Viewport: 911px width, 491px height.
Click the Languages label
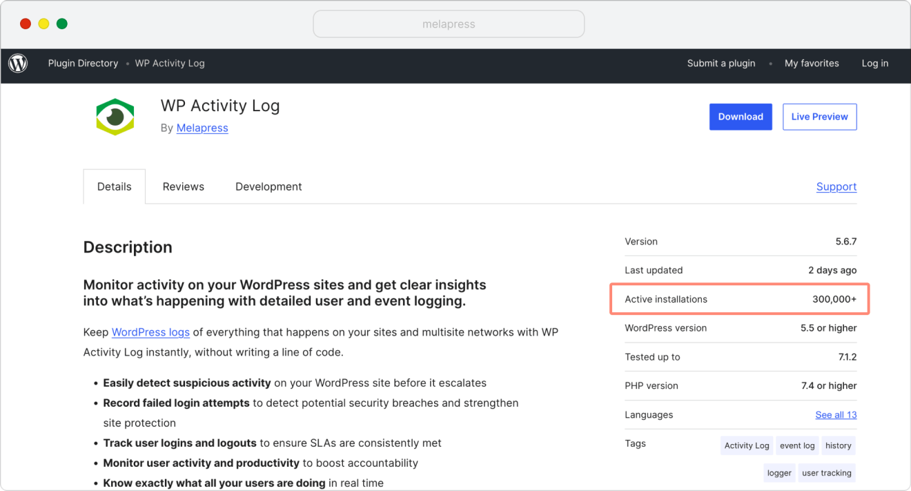click(649, 415)
